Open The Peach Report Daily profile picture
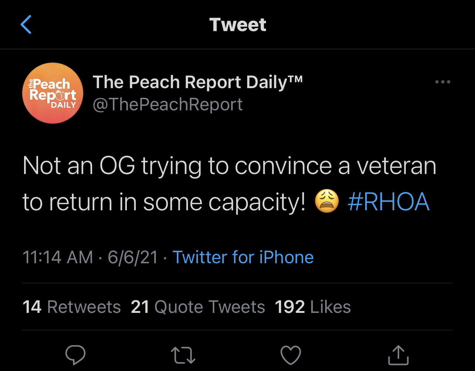The height and width of the screenshot is (371, 475). pos(53,93)
